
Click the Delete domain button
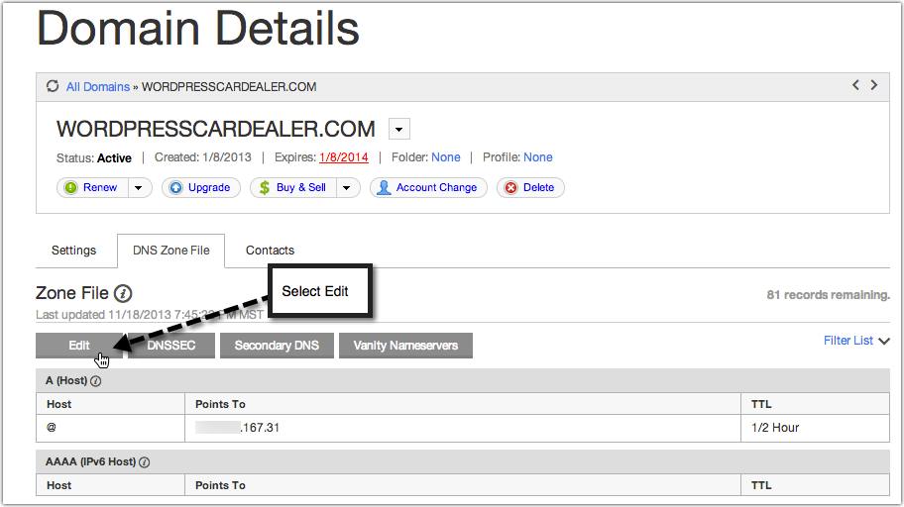[x=530, y=188]
